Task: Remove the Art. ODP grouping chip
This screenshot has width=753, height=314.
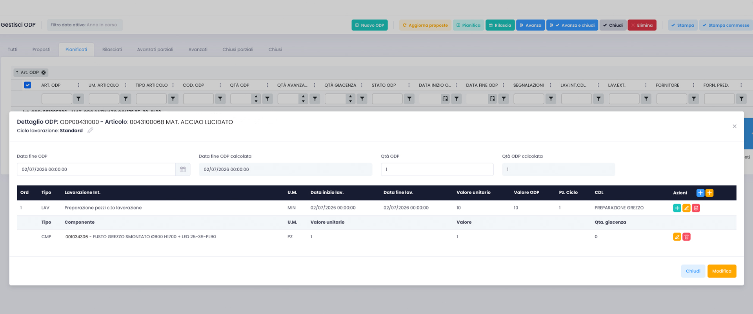Action: (44, 73)
